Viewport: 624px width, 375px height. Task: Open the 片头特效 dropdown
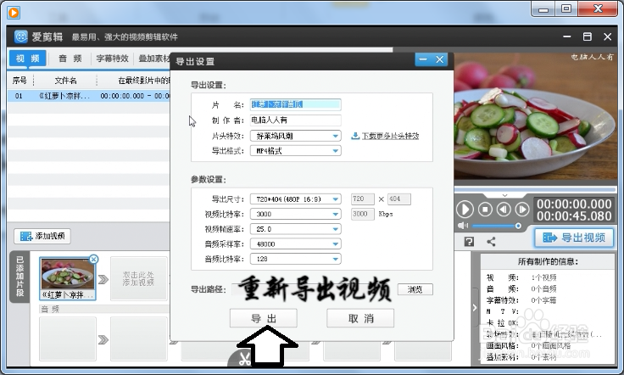point(295,136)
